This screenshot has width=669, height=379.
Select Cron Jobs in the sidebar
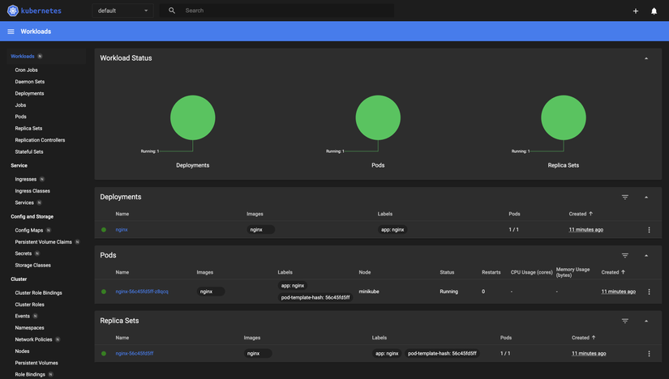(27, 70)
